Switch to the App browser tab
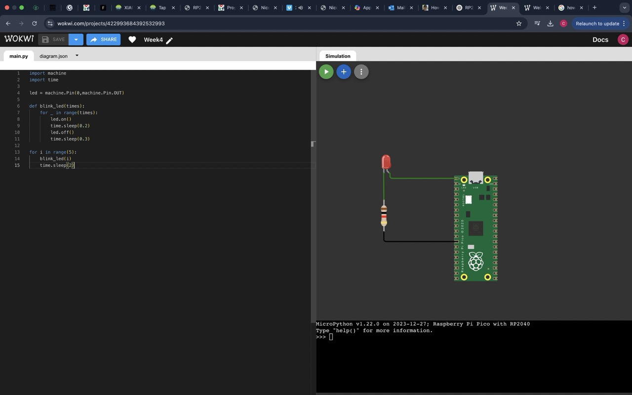 point(366,7)
